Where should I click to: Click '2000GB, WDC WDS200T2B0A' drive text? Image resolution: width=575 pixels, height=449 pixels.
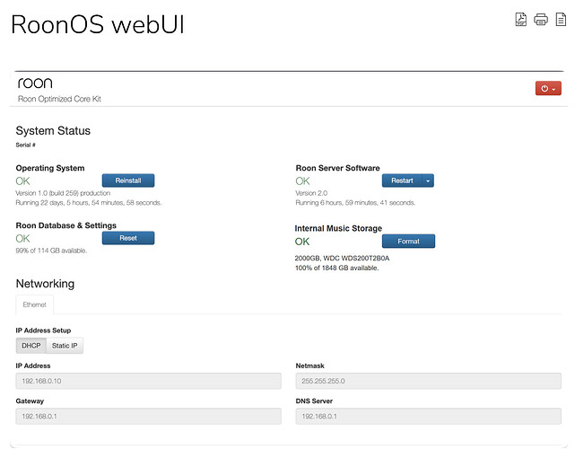click(x=342, y=258)
